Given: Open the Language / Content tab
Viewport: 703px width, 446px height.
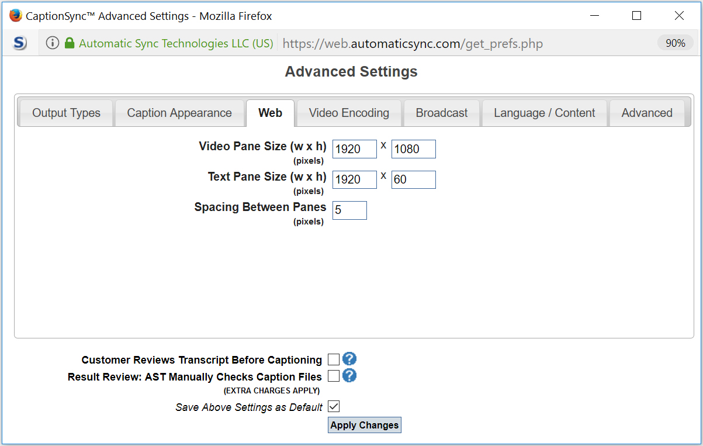Looking at the screenshot, I should pyautogui.click(x=544, y=112).
